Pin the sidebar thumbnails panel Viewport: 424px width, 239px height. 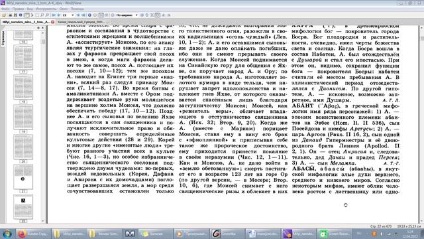point(38,28)
